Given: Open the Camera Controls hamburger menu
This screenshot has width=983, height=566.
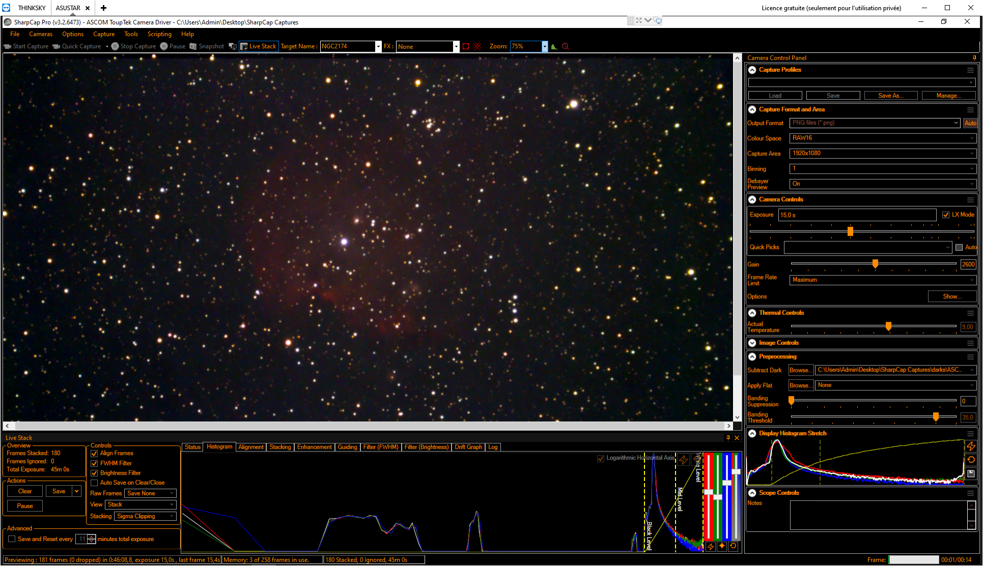Looking at the screenshot, I should click(971, 200).
